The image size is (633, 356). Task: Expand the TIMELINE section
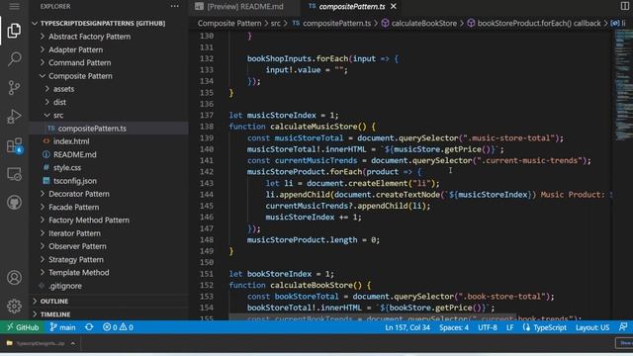55,314
